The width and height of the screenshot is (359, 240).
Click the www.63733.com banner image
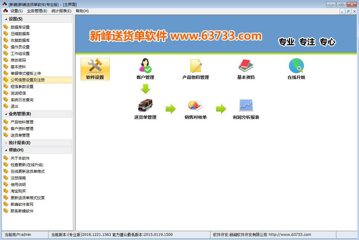tap(216, 34)
